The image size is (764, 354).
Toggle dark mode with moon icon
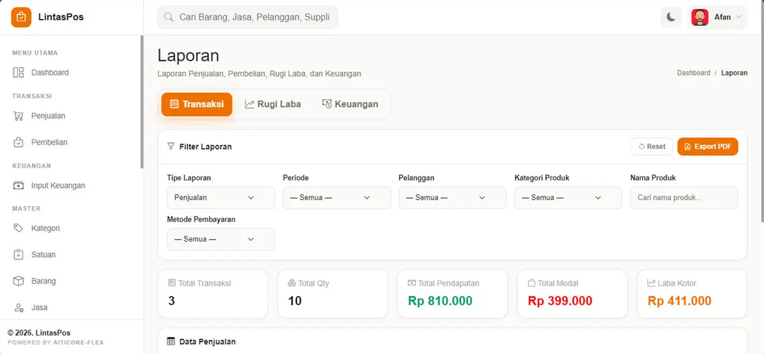671,17
